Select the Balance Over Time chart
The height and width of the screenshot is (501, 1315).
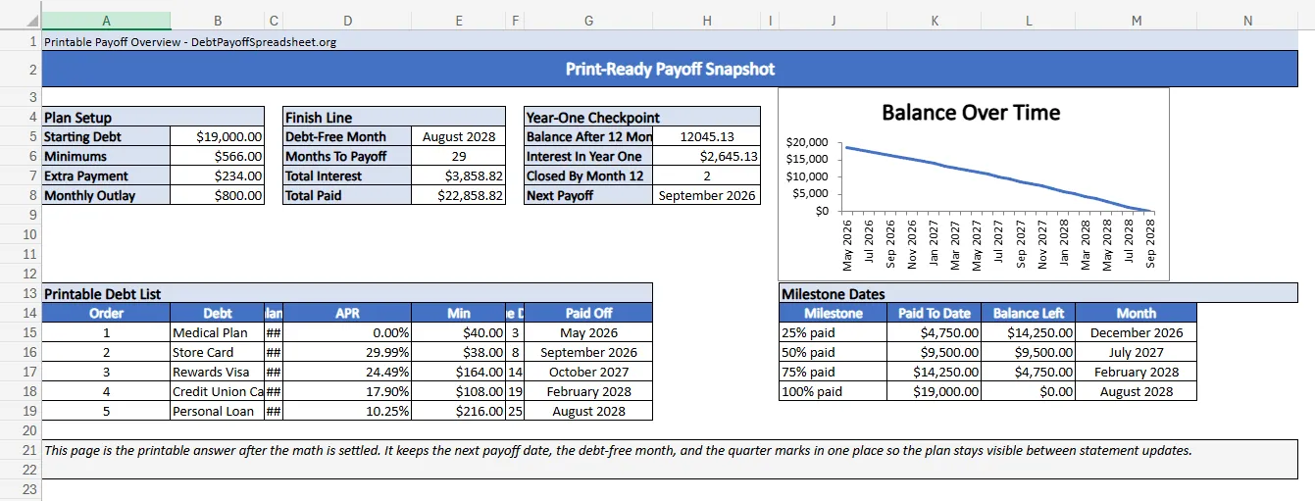click(973, 184)
